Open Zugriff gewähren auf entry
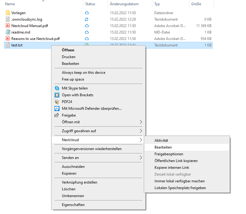The image size is (246, 214). tap(98, 131)
